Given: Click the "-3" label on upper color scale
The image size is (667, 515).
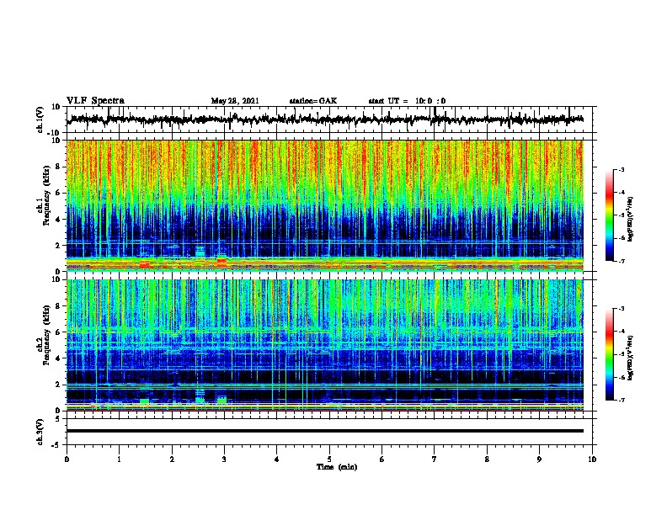Looking at the screenshot, I should 621,169.
